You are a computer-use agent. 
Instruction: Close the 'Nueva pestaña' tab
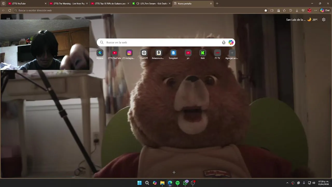[x=211, y=4]
